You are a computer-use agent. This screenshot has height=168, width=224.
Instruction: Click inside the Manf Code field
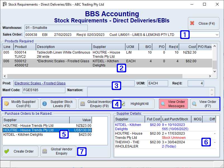click(x=43, y=90)
